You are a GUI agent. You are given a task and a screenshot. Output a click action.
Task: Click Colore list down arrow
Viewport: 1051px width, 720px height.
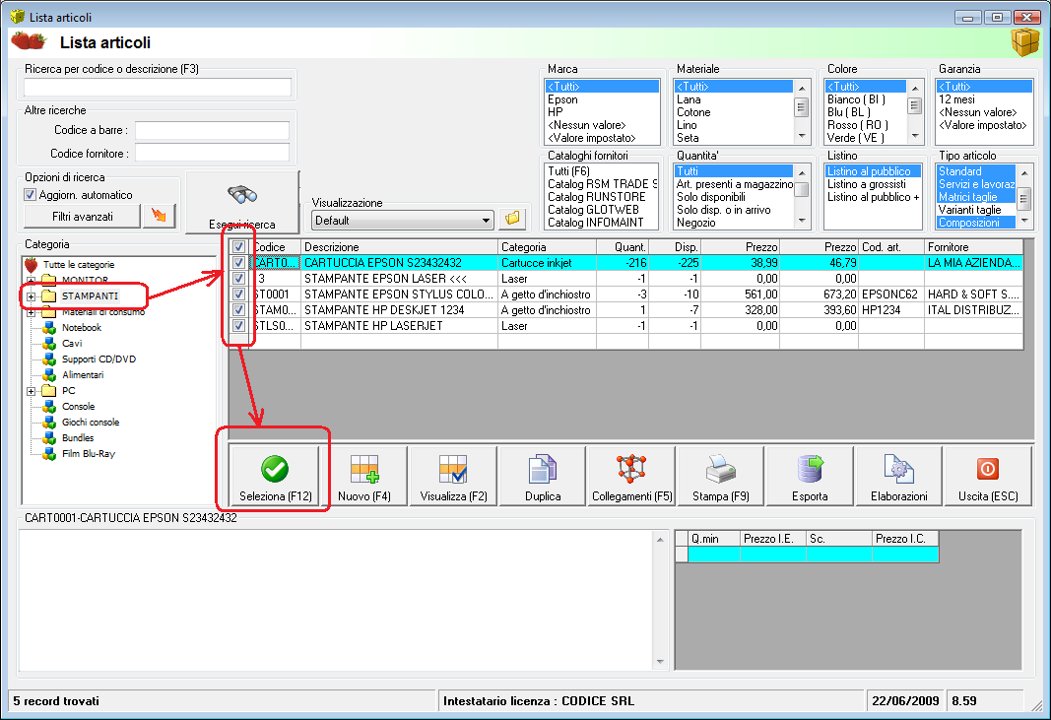[915, 136]
